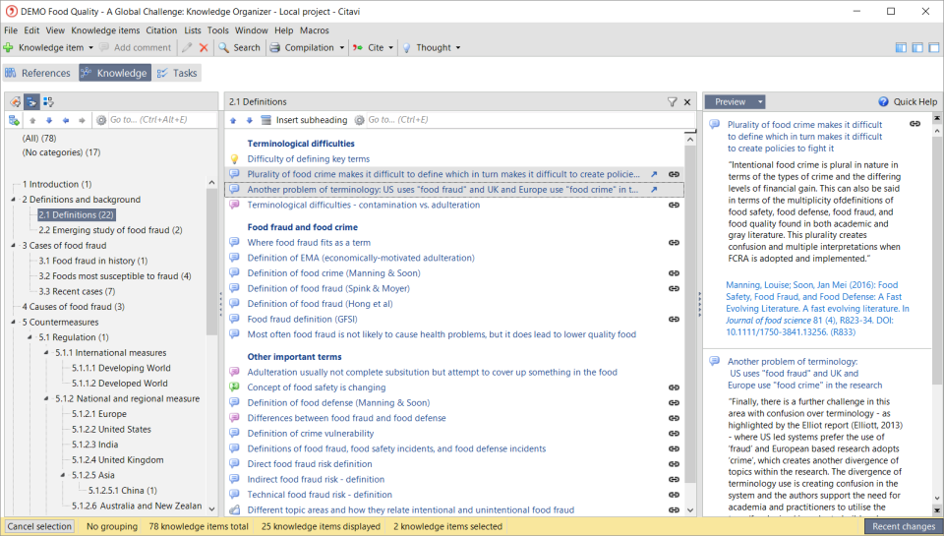Screen dimensions: 944x536
Task: Select 2.2 Emerging study of food fraud
Action: (x=110, y=230)
